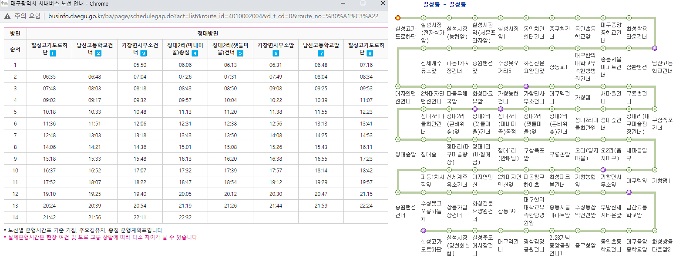Click the warning triangle icon in the address bar
The image size is (676, 261).
click(7, 17)
